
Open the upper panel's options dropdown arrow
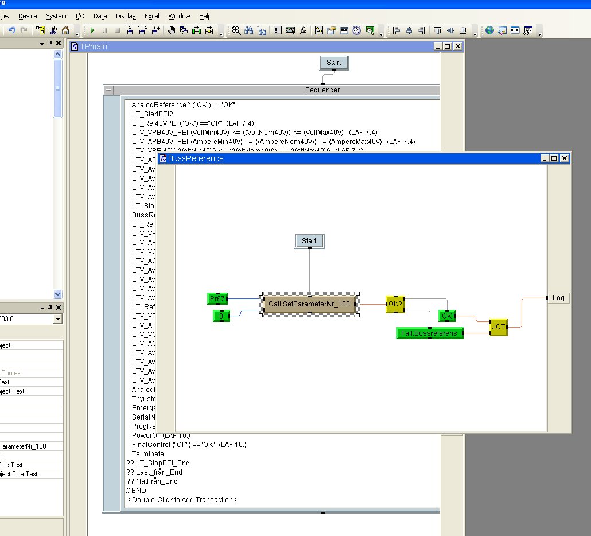pyautogui.click(x=42, y=44)
